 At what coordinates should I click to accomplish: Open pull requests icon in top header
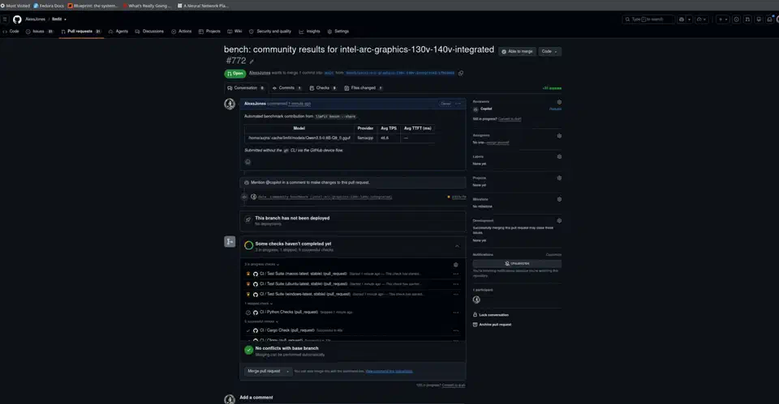tap(747, 19)
